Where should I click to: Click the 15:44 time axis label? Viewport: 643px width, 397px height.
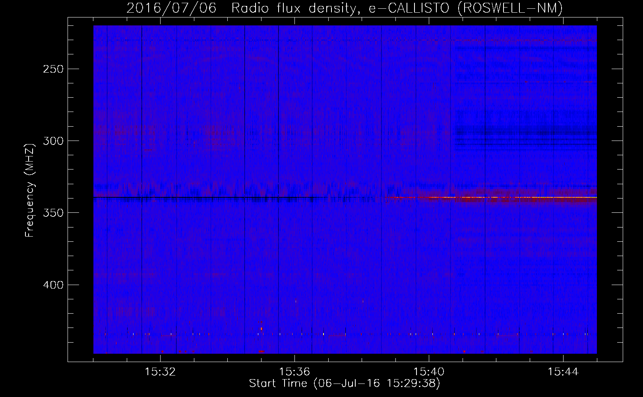(563, 372)
